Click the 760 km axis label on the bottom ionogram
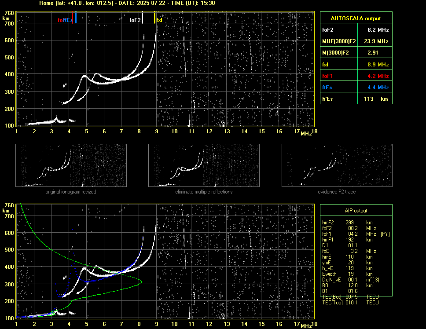426x329 pixels. click(x=9, y=205)
